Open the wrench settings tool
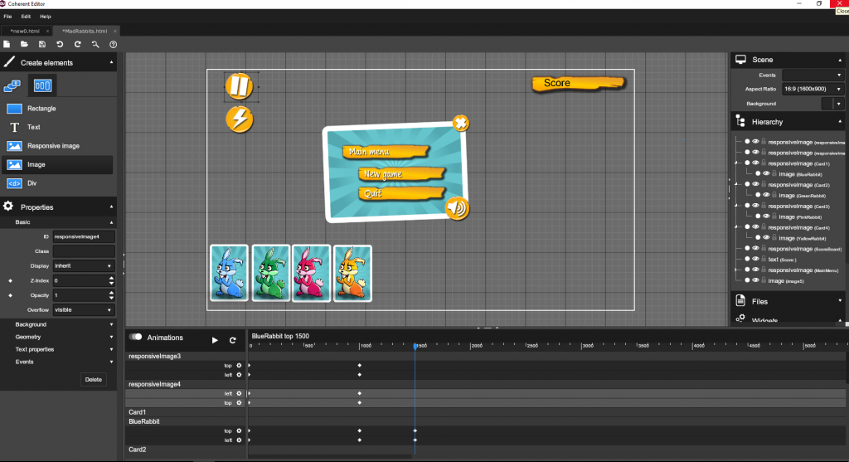 pyautogui.click(x=95, y=44)
